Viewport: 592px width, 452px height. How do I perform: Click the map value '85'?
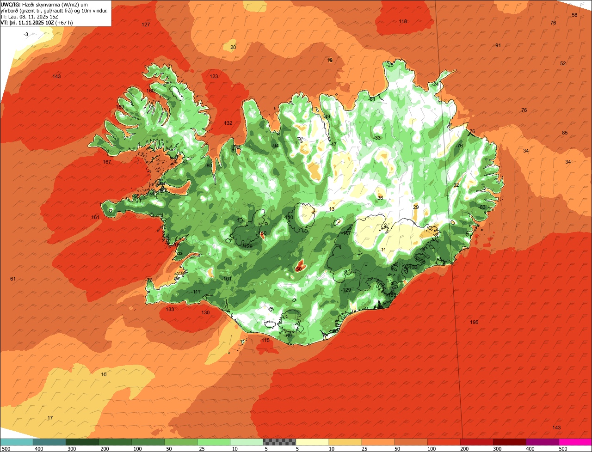(x=565, y=133)
